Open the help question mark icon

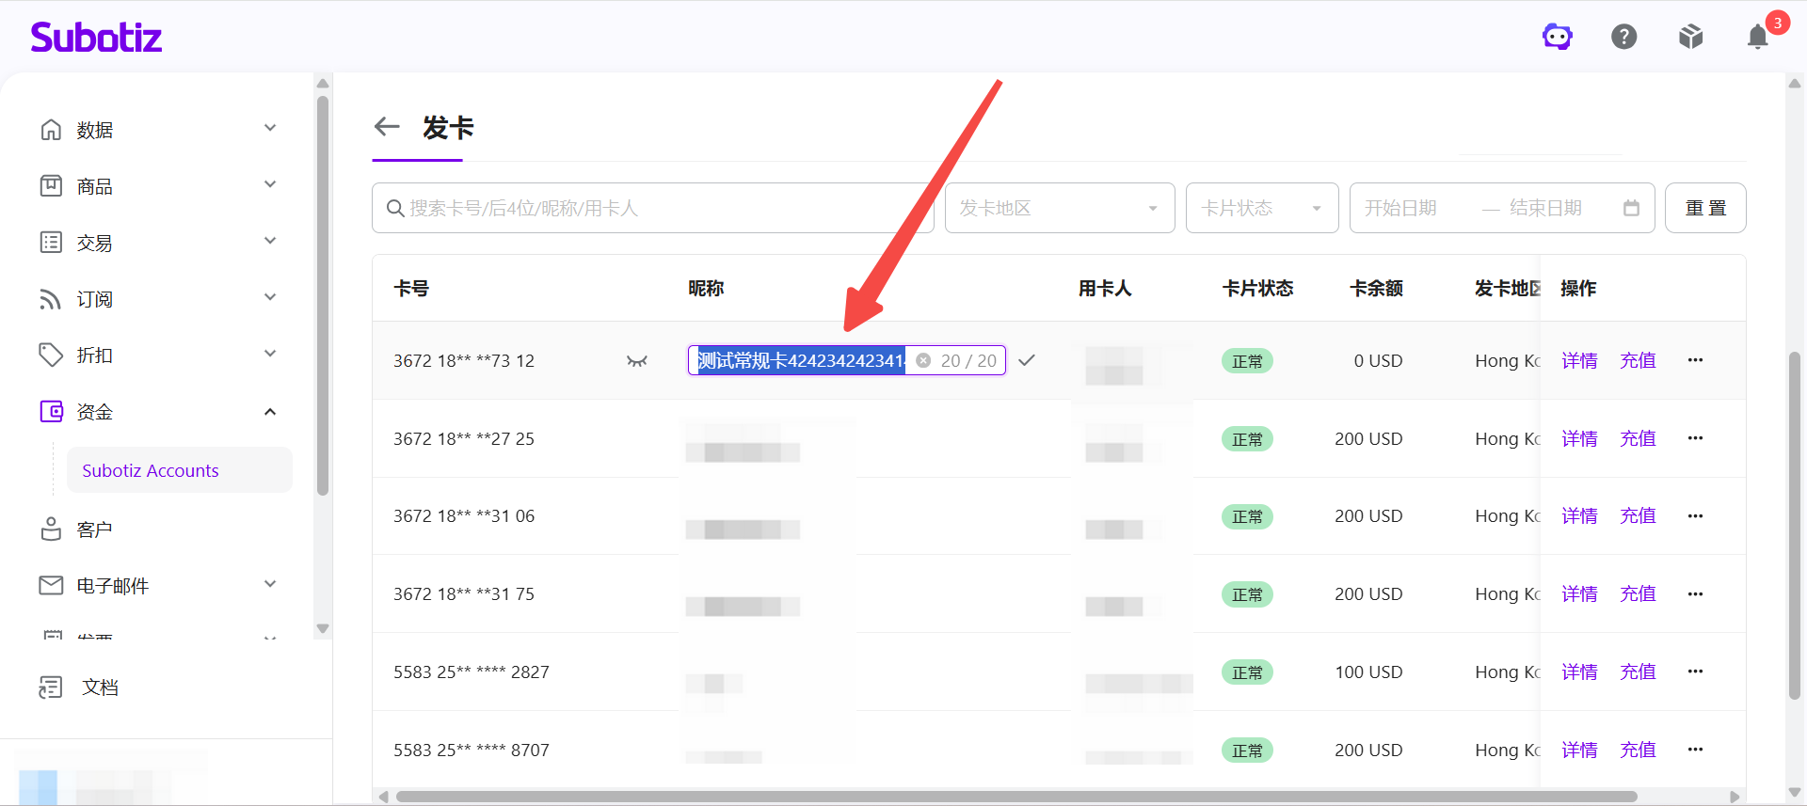[1624, 37]
